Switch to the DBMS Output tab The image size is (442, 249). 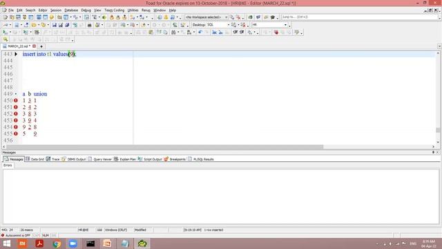tap(74, 159)
